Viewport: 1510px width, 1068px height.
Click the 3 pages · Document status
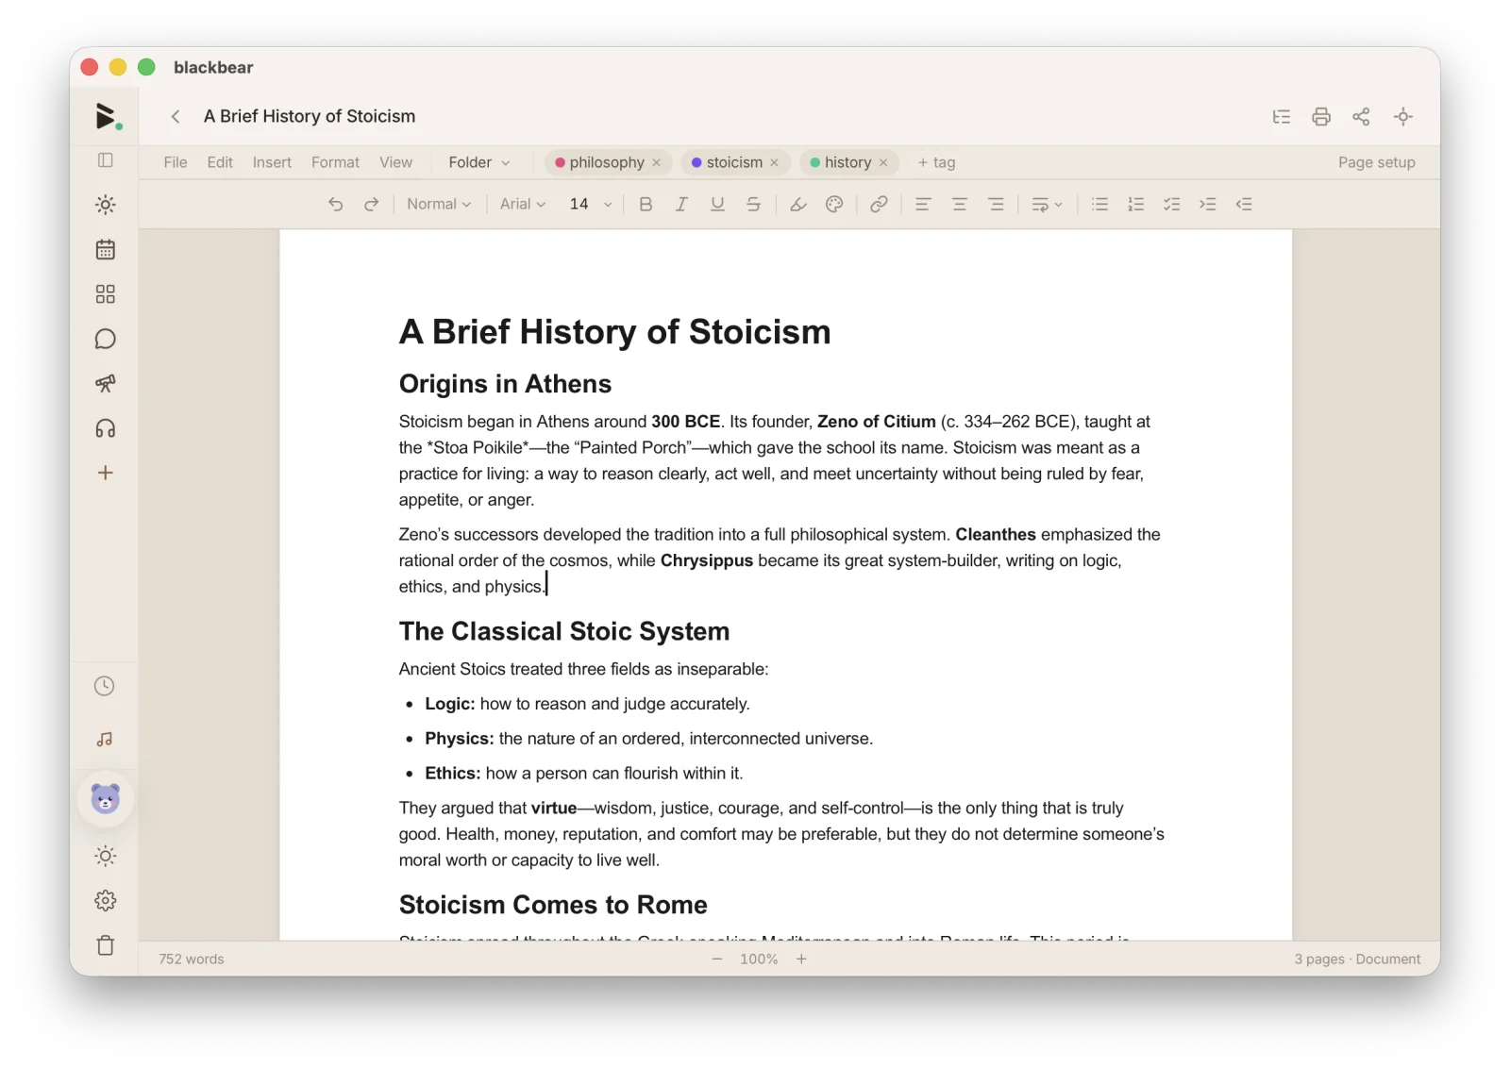click(x=1357, y=959)
